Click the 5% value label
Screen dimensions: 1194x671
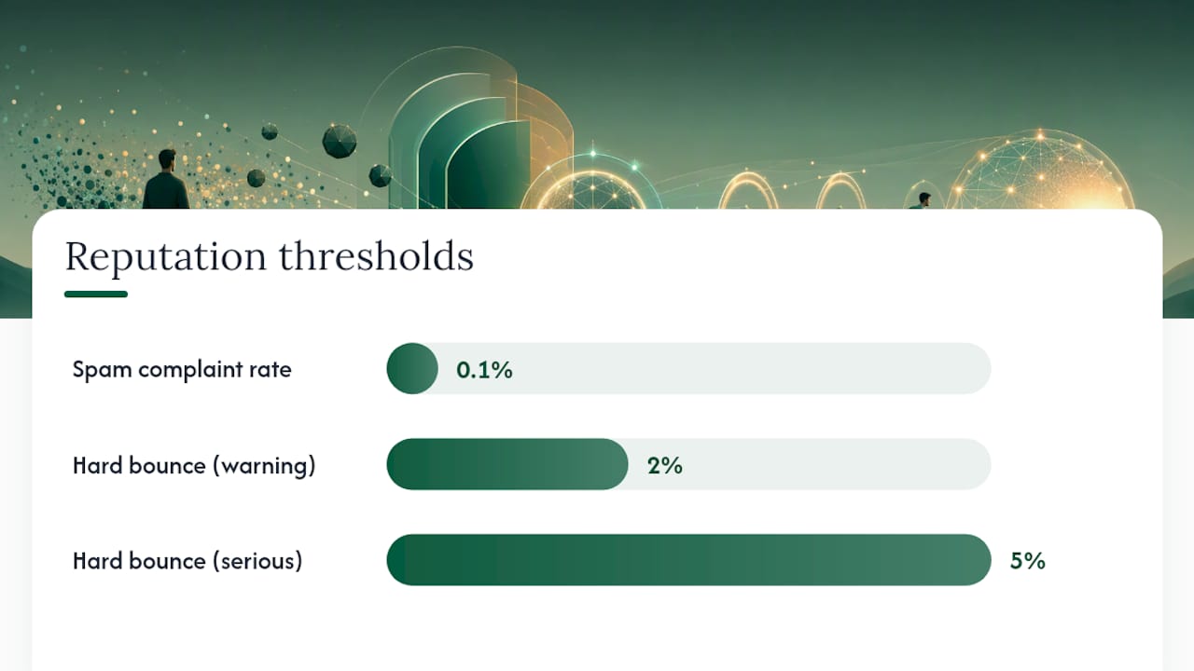click(x=1027, y=561)
